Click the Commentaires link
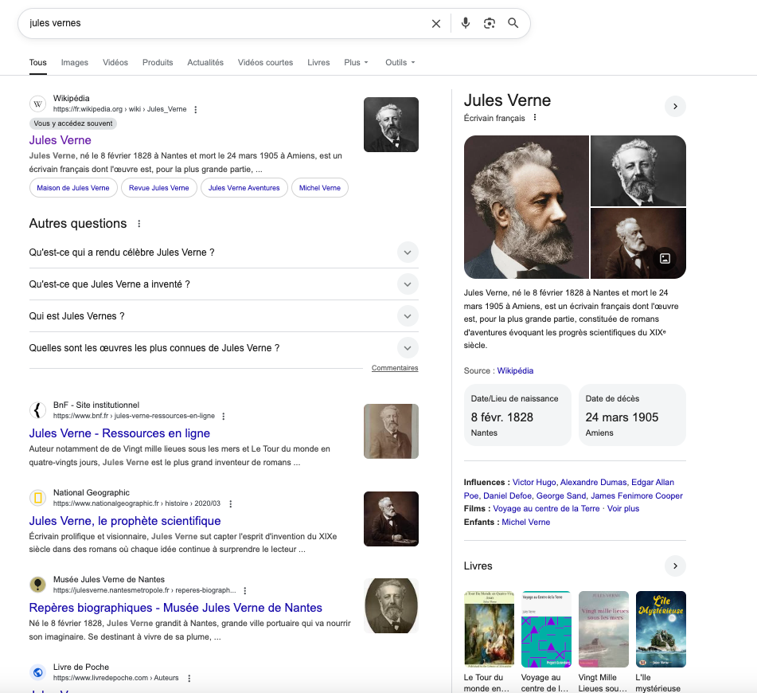757x693 pixels. [395, 368]
